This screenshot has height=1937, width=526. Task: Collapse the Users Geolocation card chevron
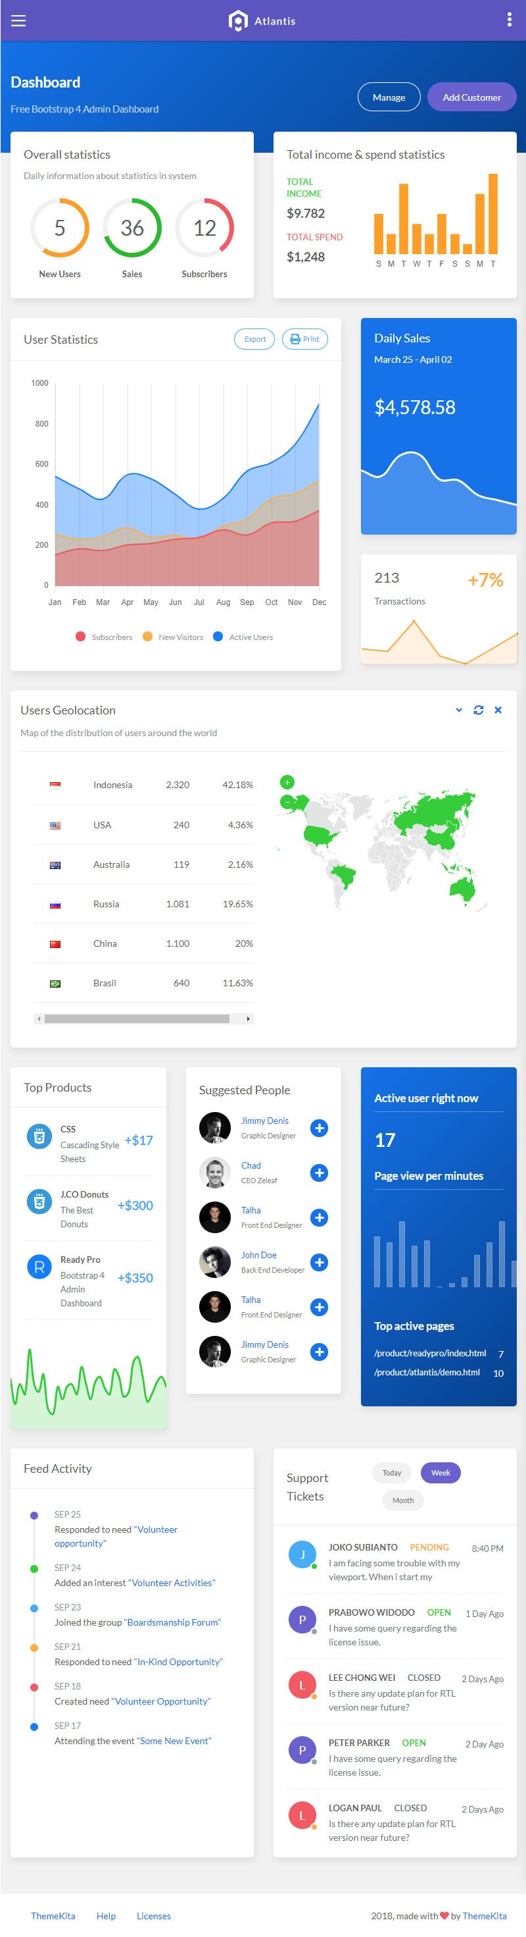coord(459,710)
